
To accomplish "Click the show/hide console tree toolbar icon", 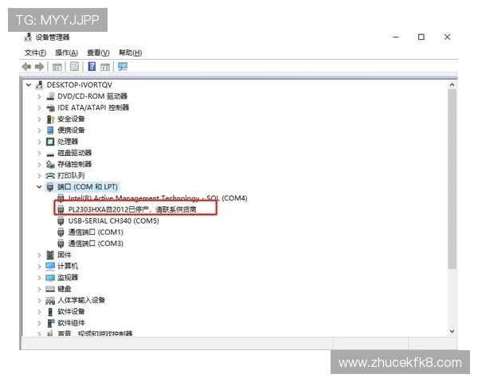I will 57,67.
